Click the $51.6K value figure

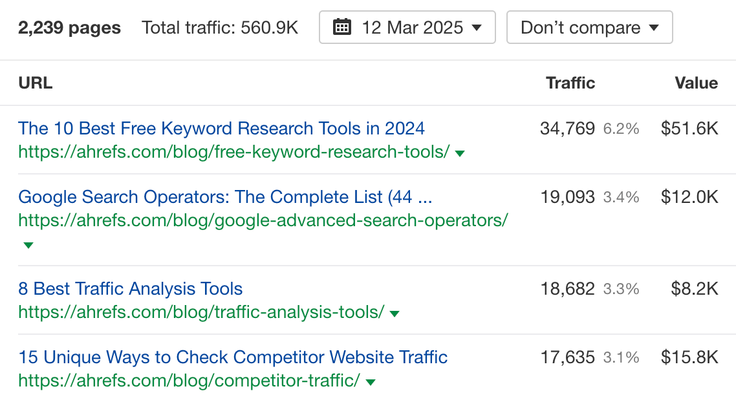tap(689, 129)
